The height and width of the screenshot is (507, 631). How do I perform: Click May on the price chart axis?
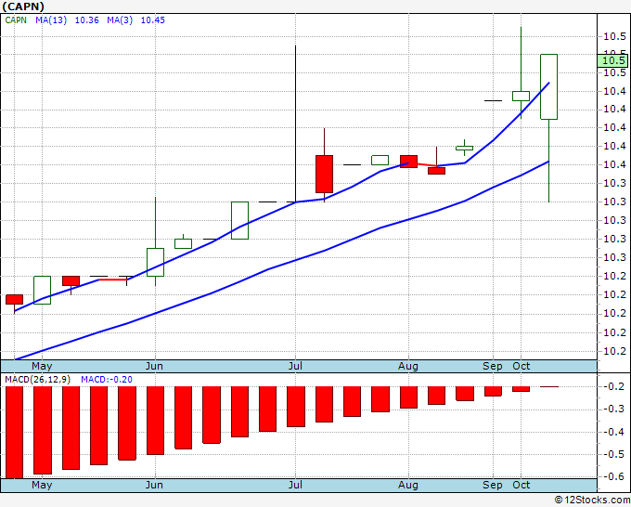(x=42, y=366)
